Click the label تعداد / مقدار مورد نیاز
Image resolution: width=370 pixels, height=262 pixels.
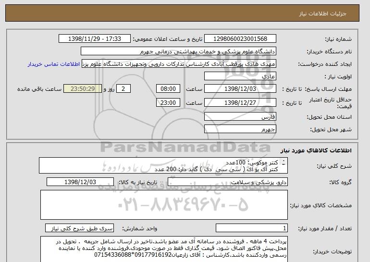(x=325, y=228)
